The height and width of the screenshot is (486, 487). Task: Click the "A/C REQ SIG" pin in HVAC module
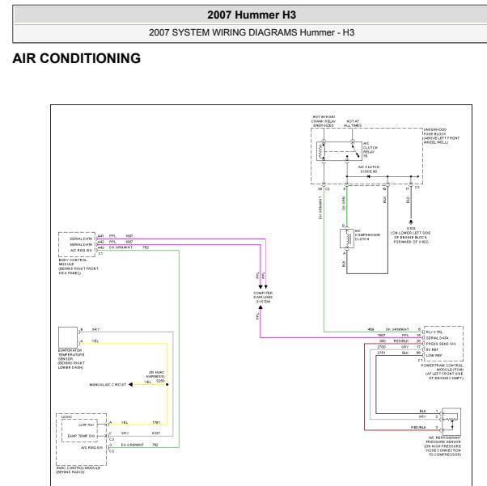[91, 447]
